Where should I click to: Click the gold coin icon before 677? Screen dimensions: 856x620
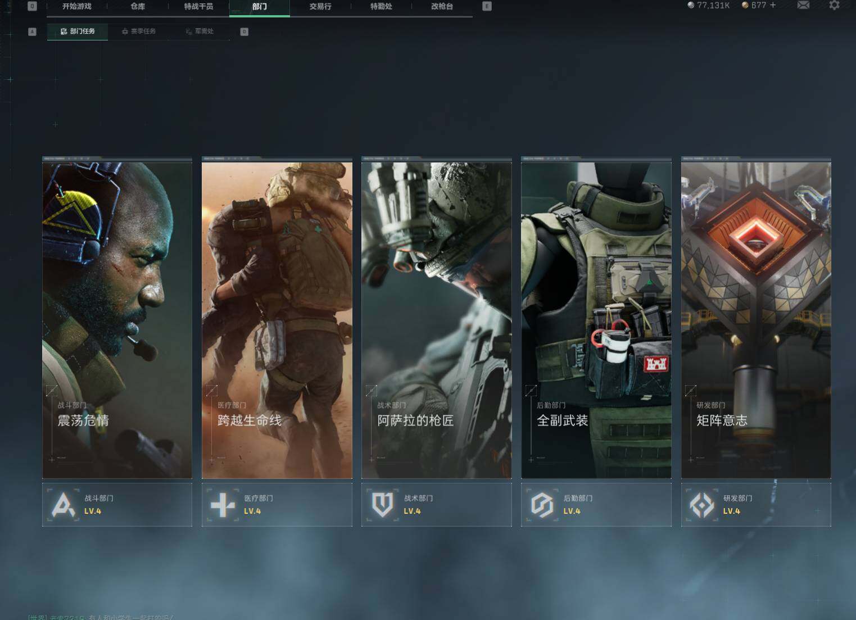pyautogui.click(x=745, y=5)
